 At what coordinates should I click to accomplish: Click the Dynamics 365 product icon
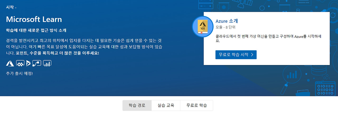point(28,63)
